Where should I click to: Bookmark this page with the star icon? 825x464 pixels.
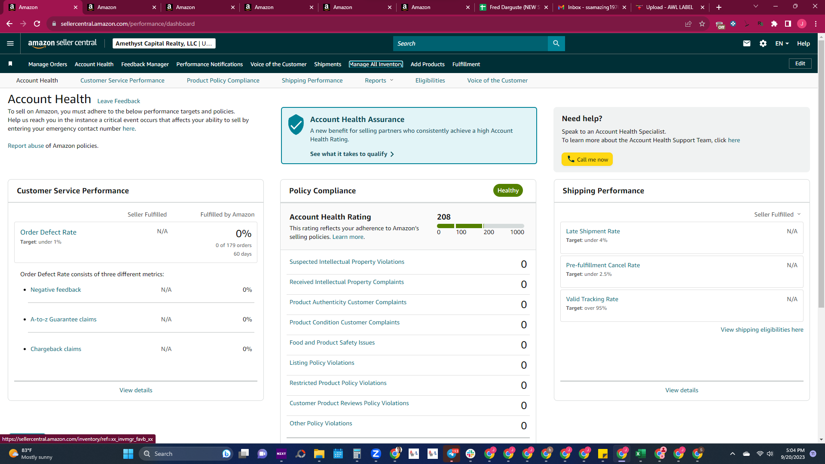coord(702,24)
